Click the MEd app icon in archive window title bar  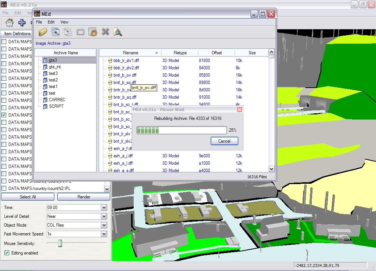click(37, 14)
